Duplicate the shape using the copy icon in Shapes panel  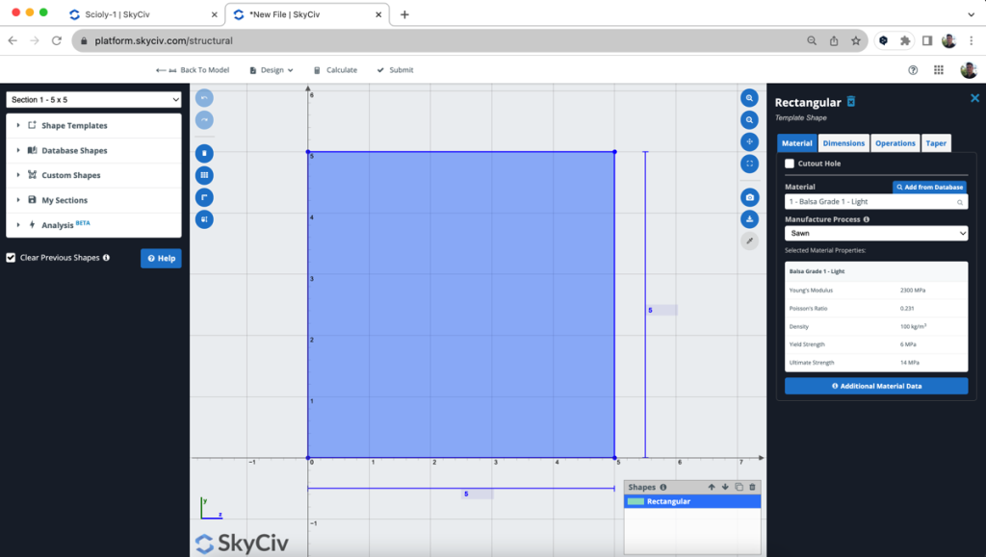[739, 488]
